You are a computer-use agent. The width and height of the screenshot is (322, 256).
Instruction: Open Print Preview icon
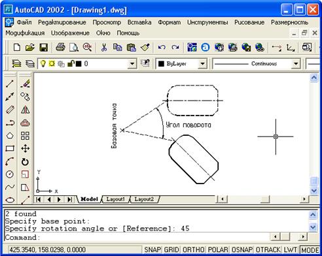[x=74, y=47]
